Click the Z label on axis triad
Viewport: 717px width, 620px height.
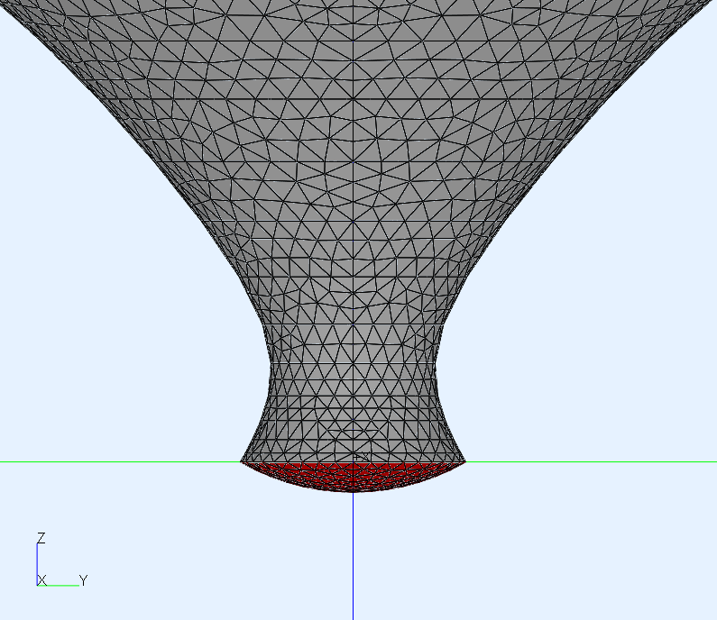(x=41, y=538)
